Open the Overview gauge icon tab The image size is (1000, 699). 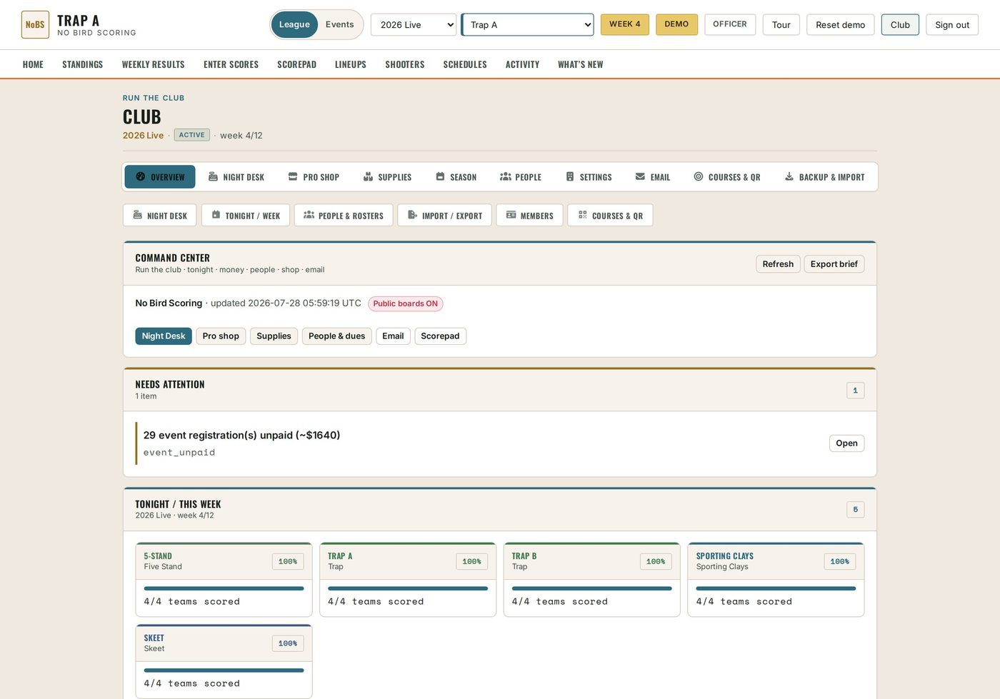(141, 176)
